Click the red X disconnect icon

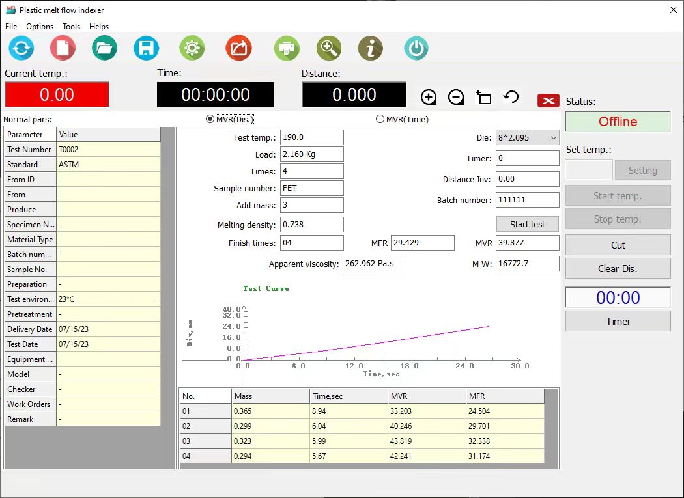(x=549, y=100)
